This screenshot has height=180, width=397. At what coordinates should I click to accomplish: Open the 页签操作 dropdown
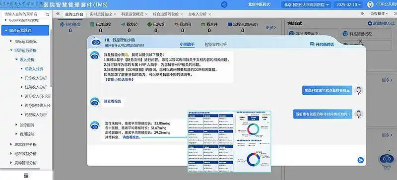pos(379,14)
